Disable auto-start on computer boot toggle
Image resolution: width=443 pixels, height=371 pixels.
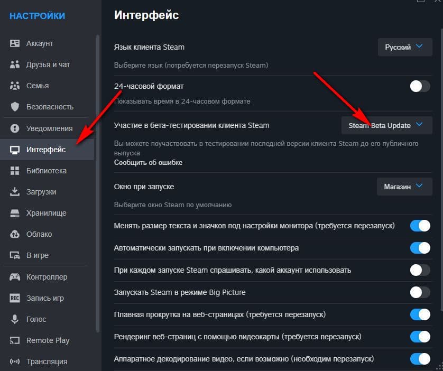pos(420,248)
